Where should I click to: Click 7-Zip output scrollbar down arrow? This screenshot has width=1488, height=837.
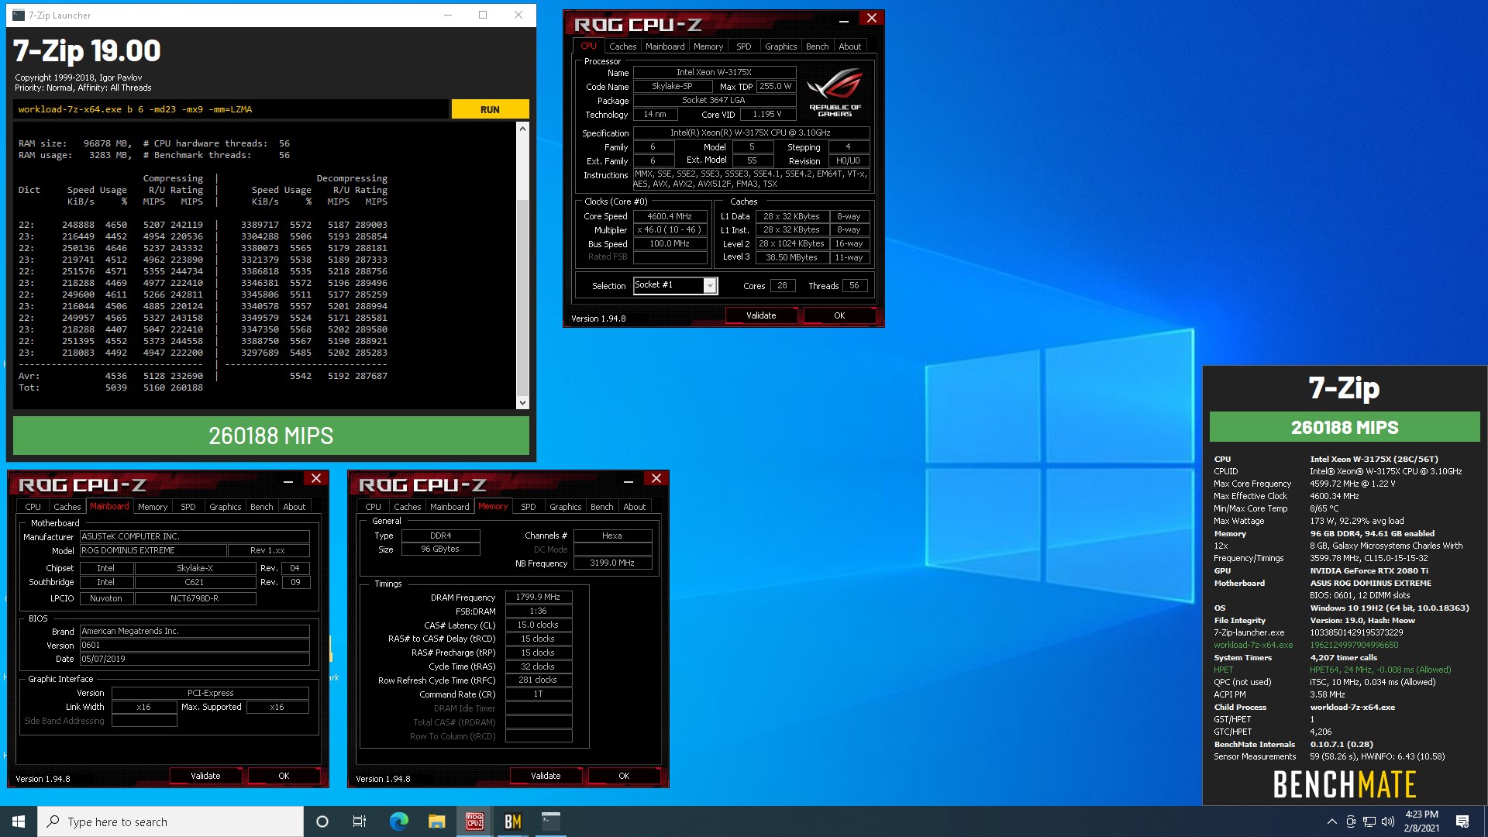coord(522,402)
